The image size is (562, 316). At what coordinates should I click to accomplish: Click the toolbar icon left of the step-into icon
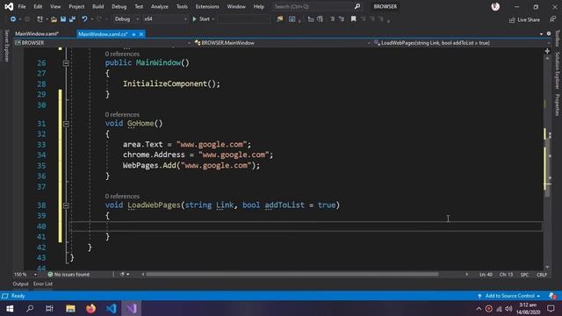pyautogui.click(x=292, y=19)
